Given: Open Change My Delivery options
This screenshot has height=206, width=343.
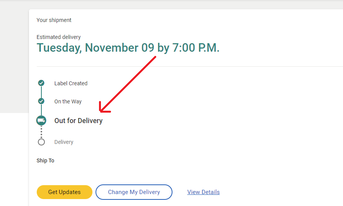Looking at the screenshot, I should coord(134,192).
